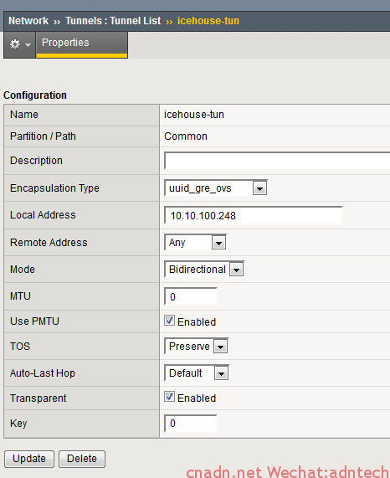This screenshot has width=390, height=478.
Task: Click the arrow beside the gear icon
Action: [28, 45]
